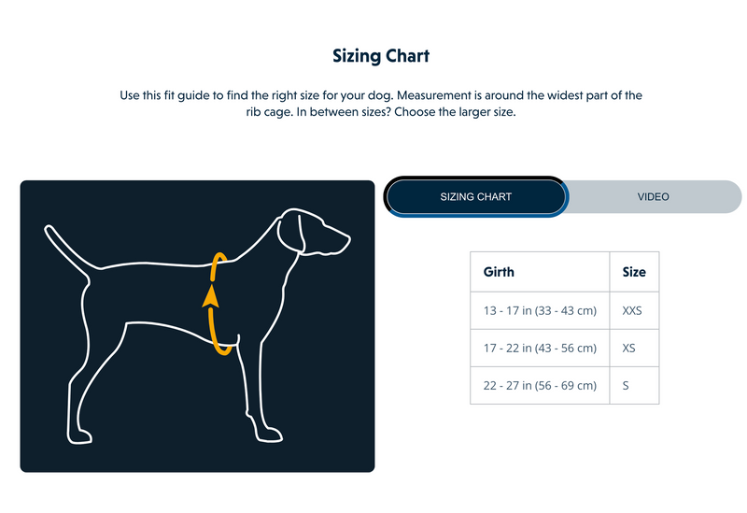747x513 pixels.
Task: Click the dog's tail in the illustration
Action: pos(65,245)
